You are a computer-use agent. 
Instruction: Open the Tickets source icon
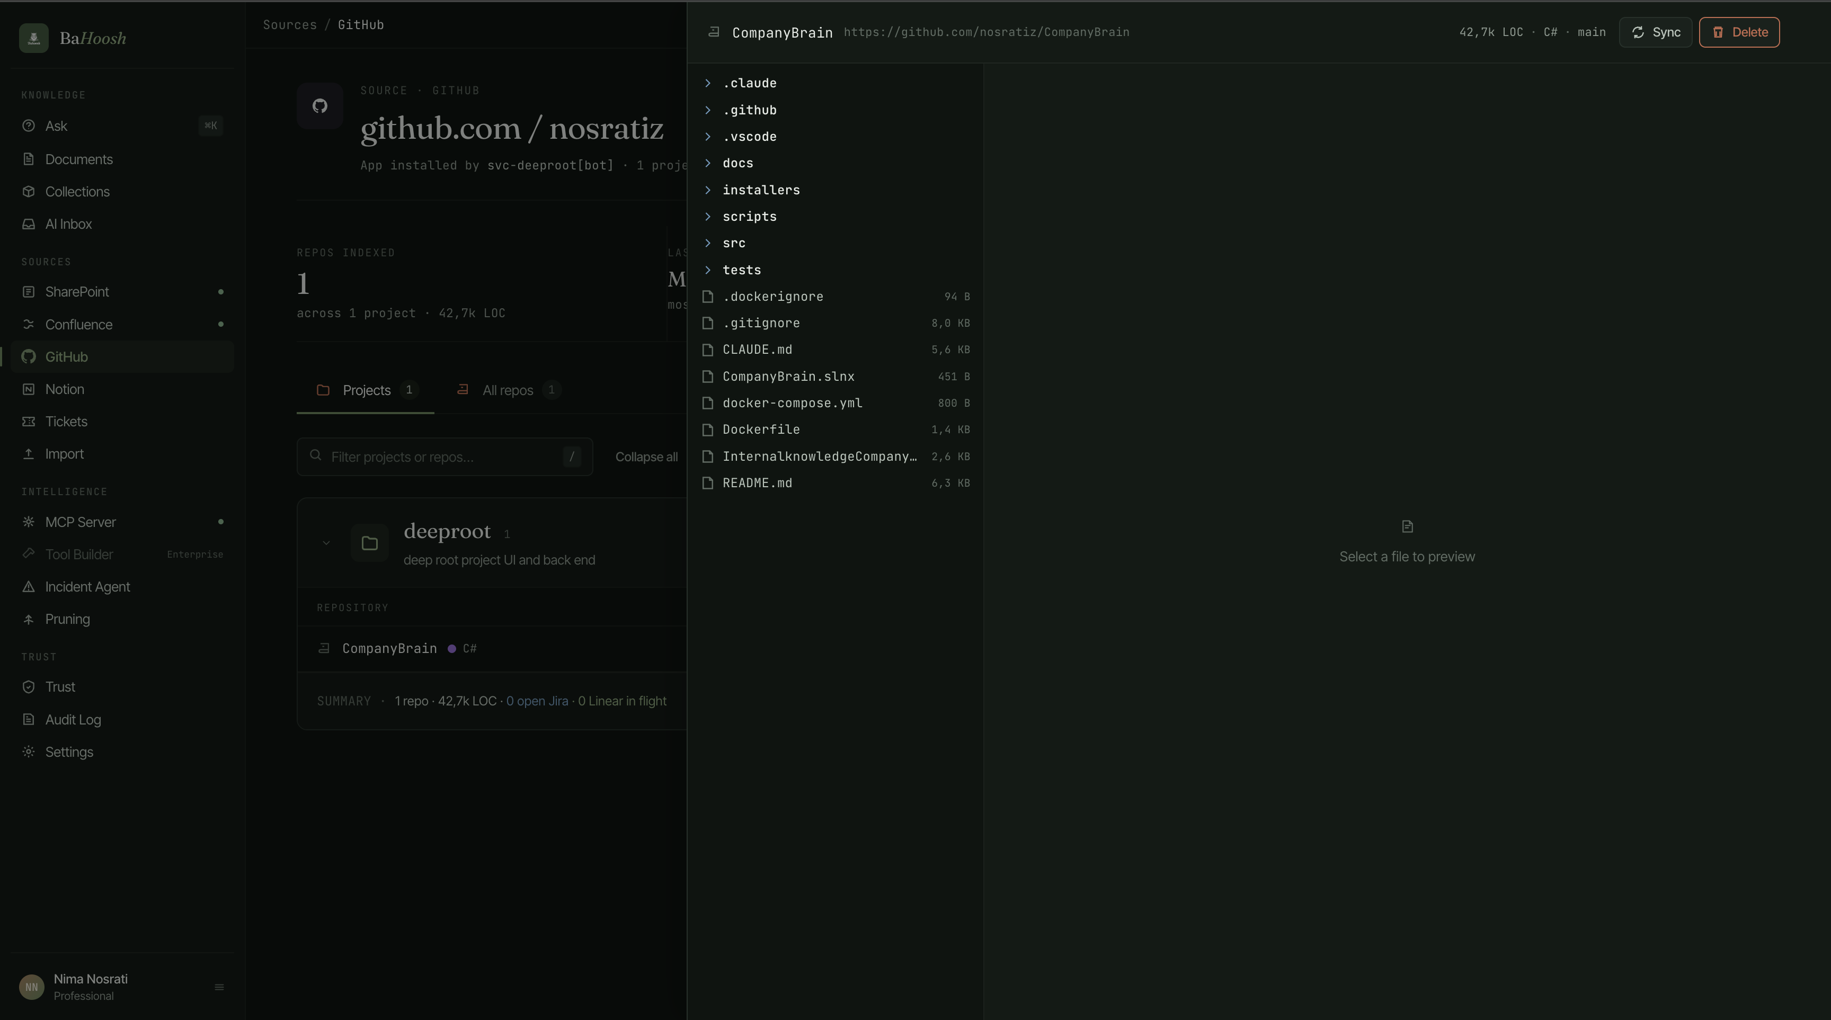click(29, 421)
